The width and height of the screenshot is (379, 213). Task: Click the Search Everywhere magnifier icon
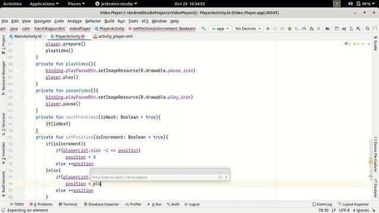367,28
